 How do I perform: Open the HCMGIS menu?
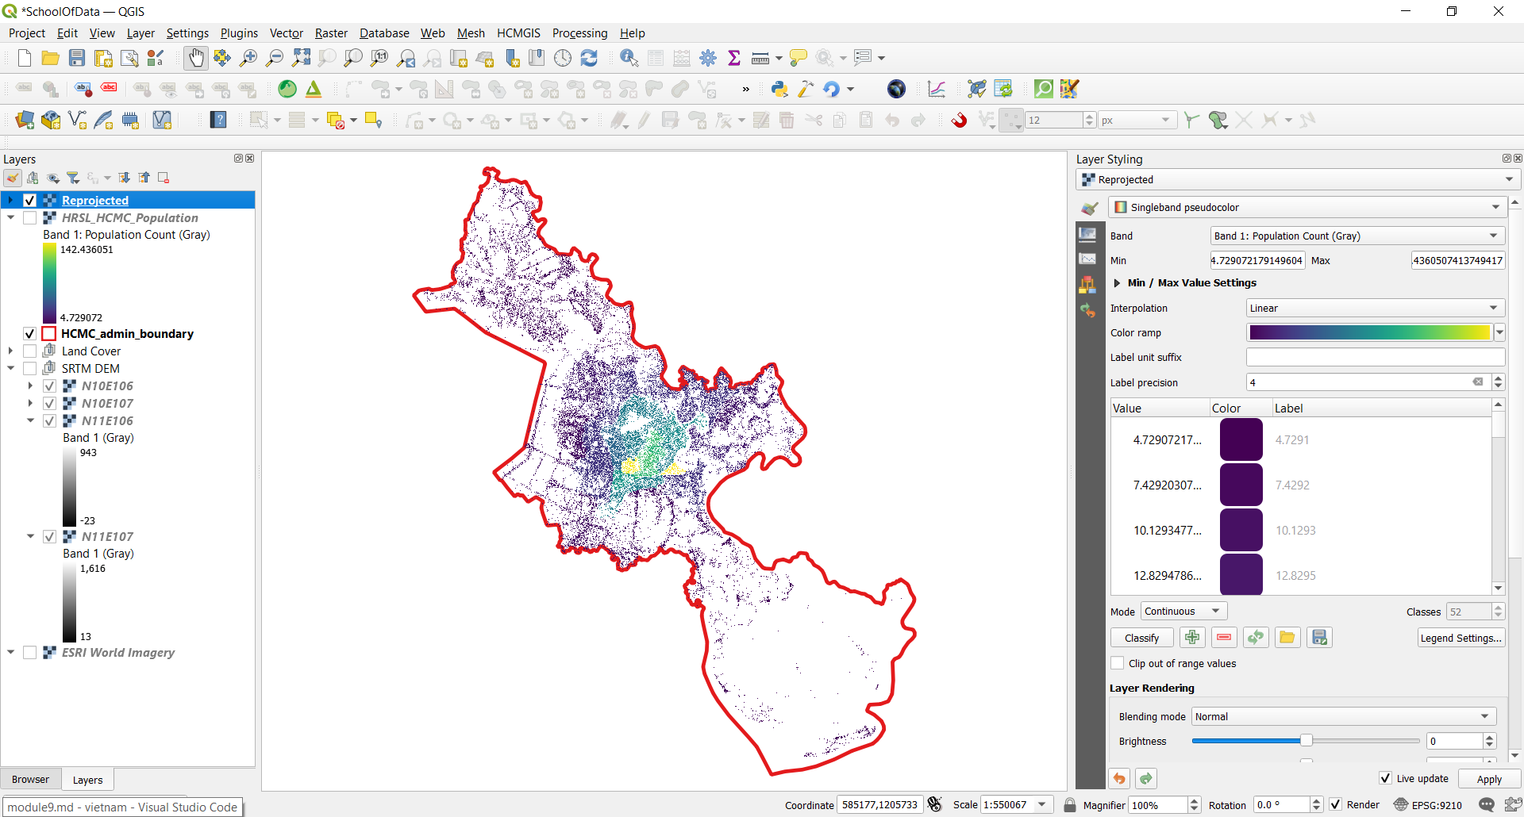(518, 33)
